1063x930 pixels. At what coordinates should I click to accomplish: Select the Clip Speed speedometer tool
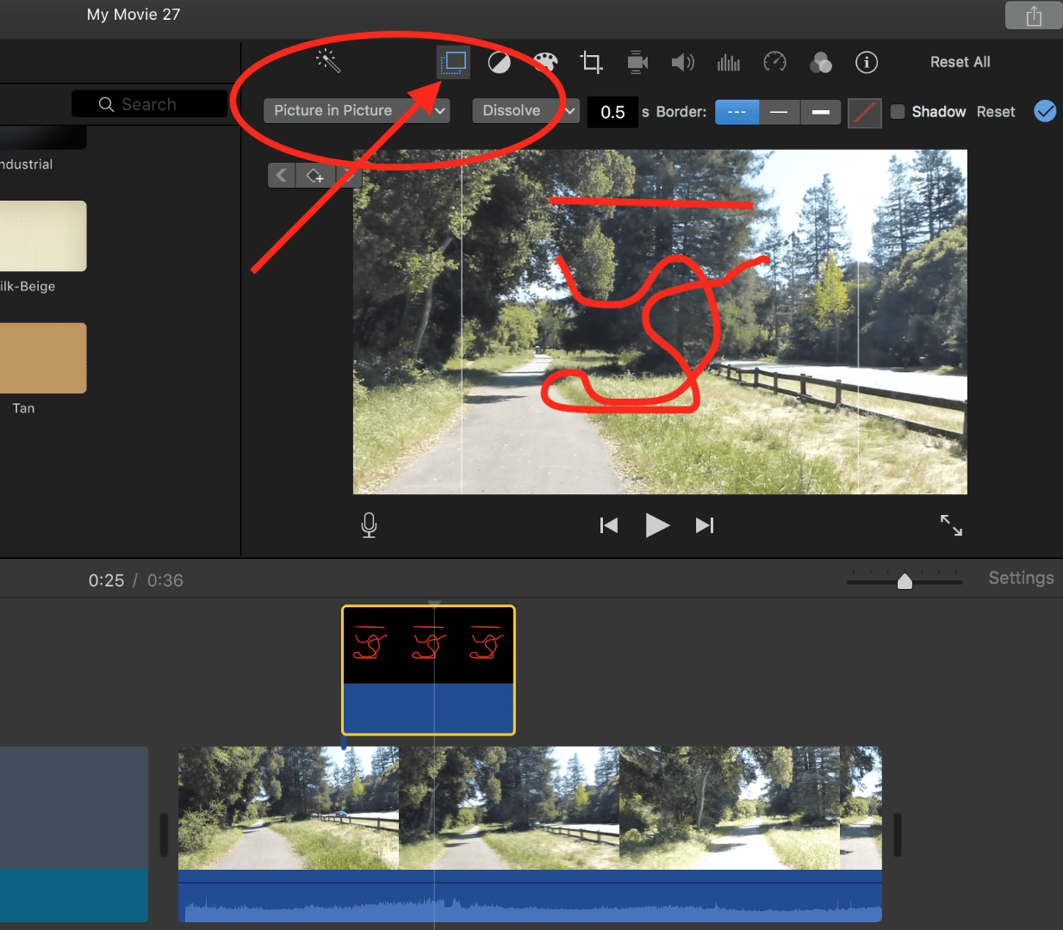coord(774,62)
